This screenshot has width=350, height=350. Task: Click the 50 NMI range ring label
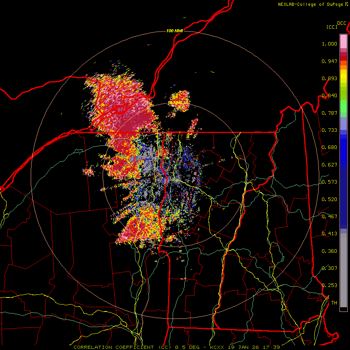pos(175,103)
